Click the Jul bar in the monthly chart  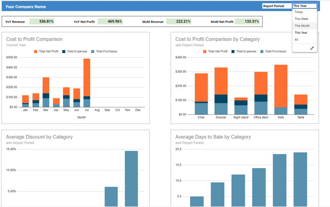click(87, 79)
